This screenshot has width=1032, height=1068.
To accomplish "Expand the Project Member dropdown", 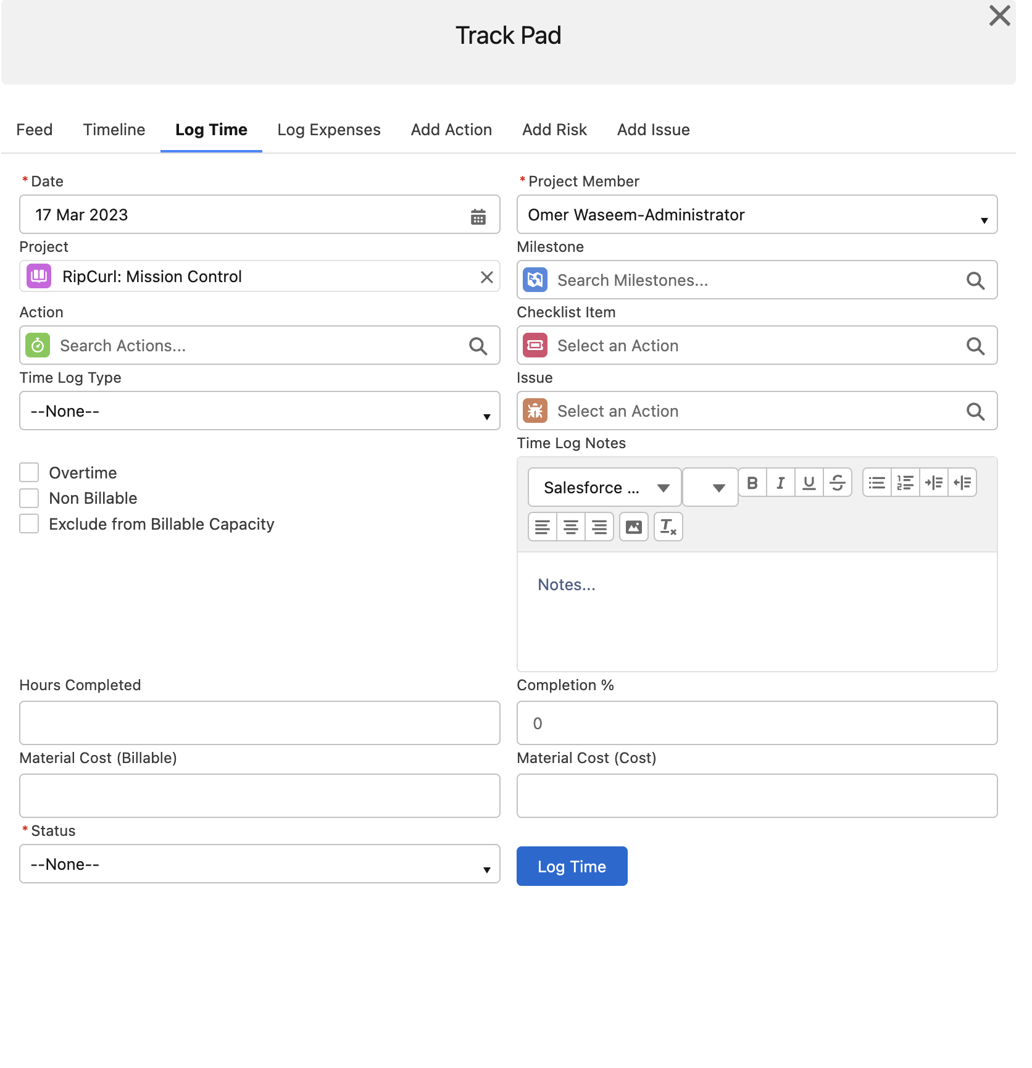I will [x=757, y=215].
